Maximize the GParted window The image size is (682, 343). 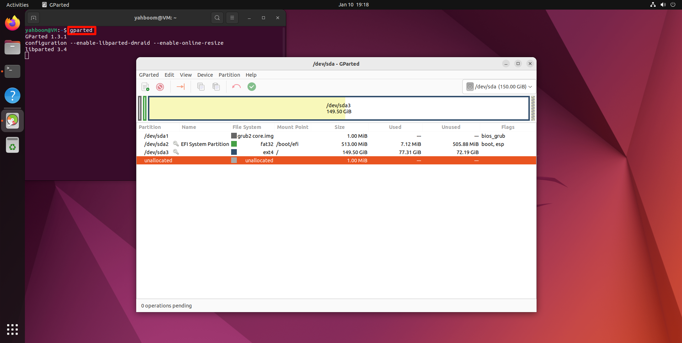[x=518, y=64]
